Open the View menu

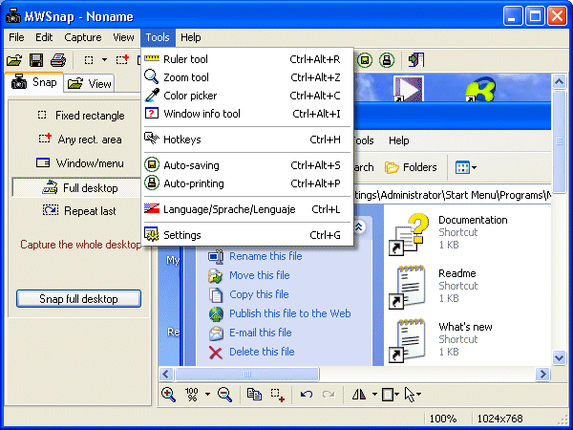click(x=123, y=37)
